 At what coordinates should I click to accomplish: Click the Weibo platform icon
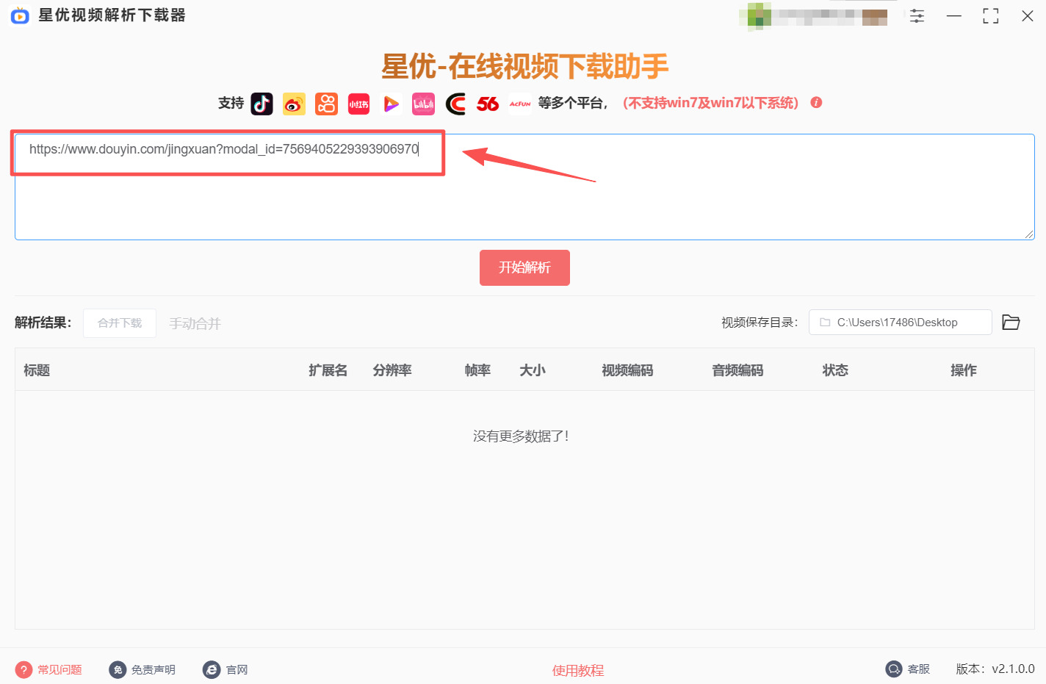[x=294, y=104]
